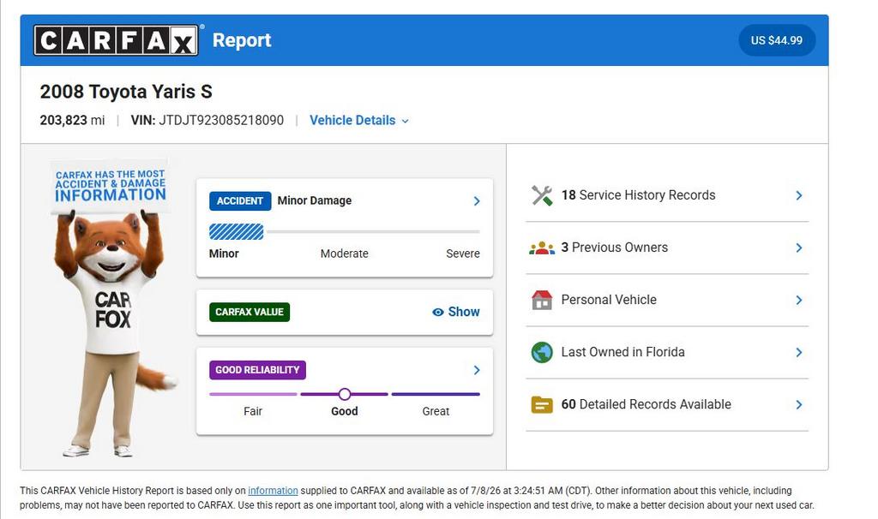The height and width of the screenshot is (519, 878).
Task: Select the Last Owned in Florida text
Action: (x=622, y=352)
